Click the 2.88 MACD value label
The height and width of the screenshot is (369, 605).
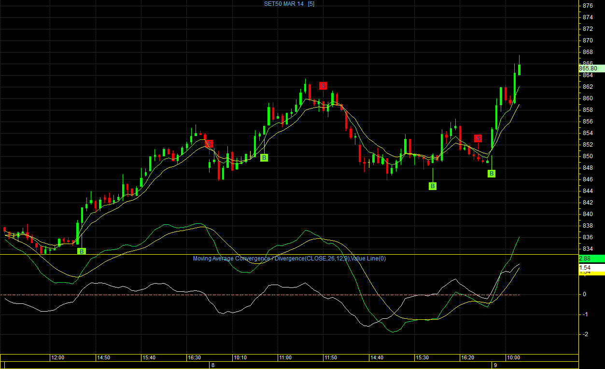(591, 259)
